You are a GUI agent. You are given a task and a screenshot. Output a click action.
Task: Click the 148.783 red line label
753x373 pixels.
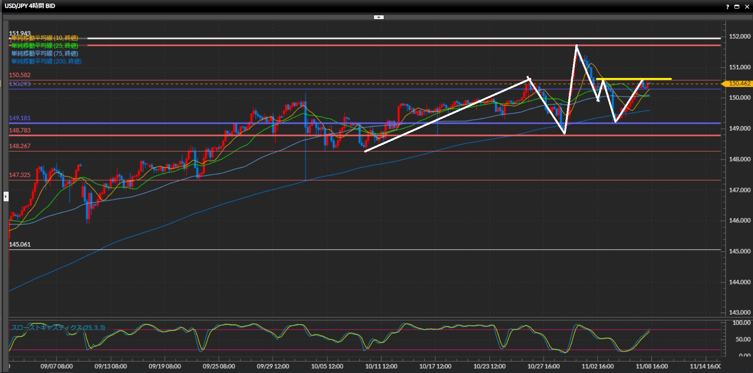[20, 130]
